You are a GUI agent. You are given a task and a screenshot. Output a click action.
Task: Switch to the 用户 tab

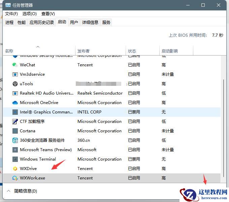click(x=74, y=22)
